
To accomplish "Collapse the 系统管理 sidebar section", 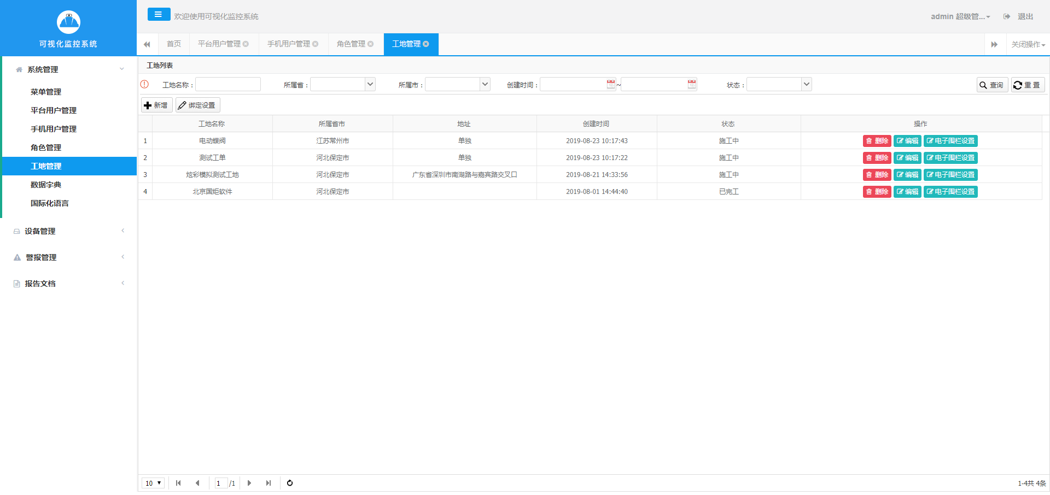I will point(68,69).
